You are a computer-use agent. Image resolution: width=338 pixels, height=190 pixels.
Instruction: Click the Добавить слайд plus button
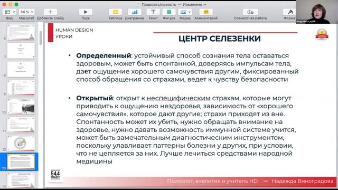(x=50, y=12)
